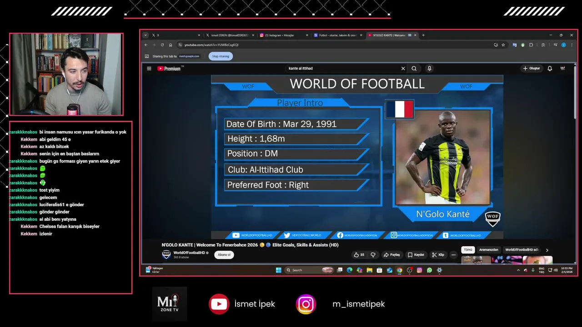Viewport: 582px width, 327px height.
Task: Open the YouTube hamburger guide menu
Action: pos(149,69)
